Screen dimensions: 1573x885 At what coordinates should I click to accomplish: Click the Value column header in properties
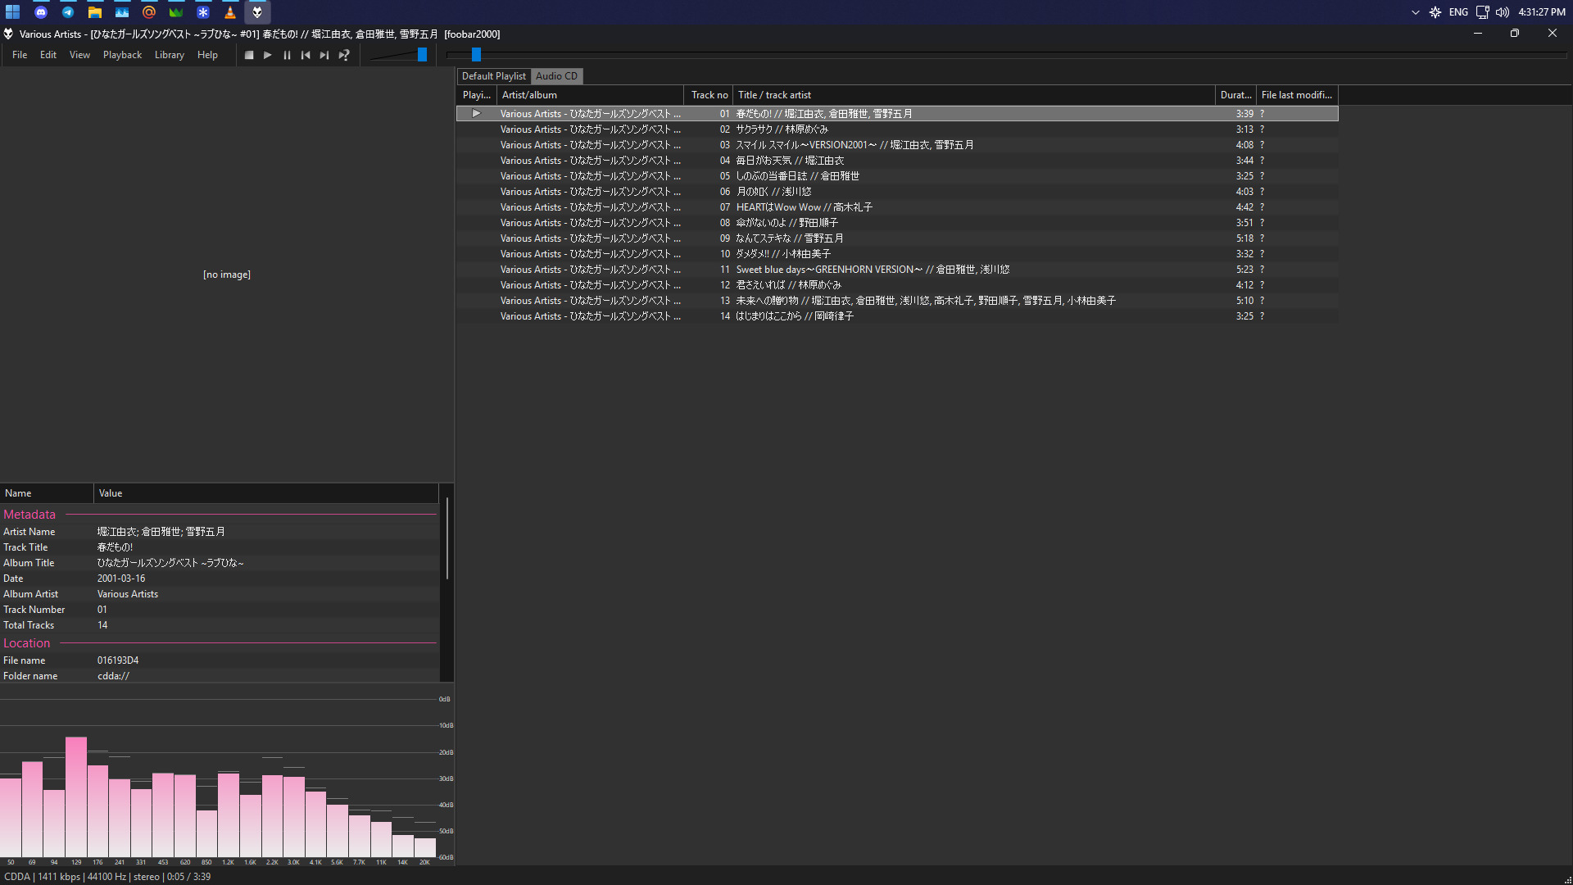click(266, 493)
